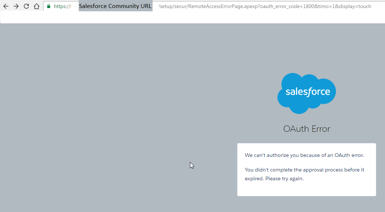Click the "Salesforce Community URL" label
This screenshot has height=212, width=385.
pos(115,6)
